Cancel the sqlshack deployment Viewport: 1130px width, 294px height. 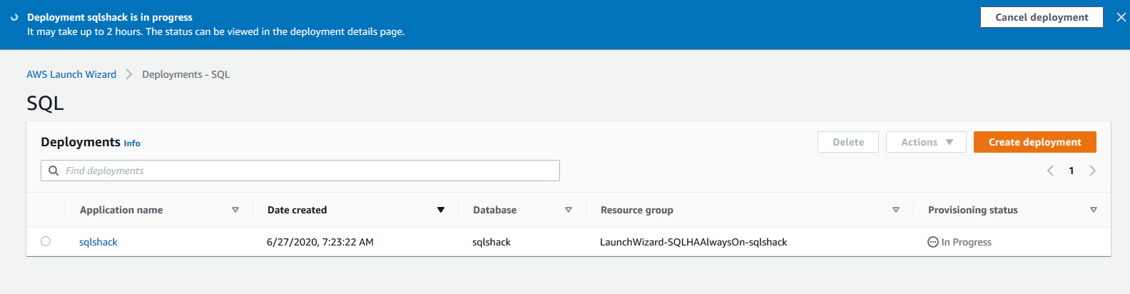(x=1042, y=17)
